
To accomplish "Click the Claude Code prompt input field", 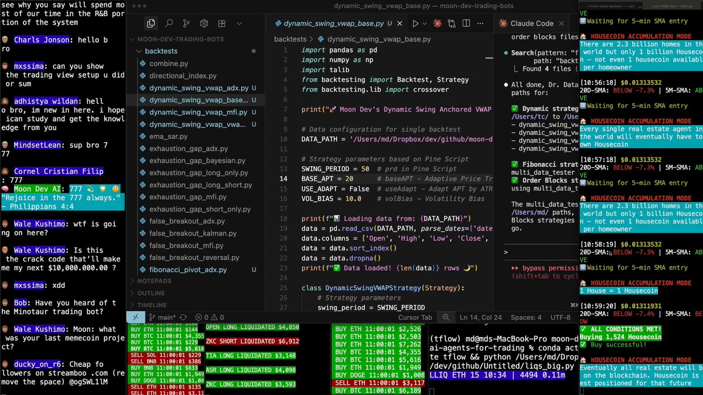I will (x=538, y=252).
